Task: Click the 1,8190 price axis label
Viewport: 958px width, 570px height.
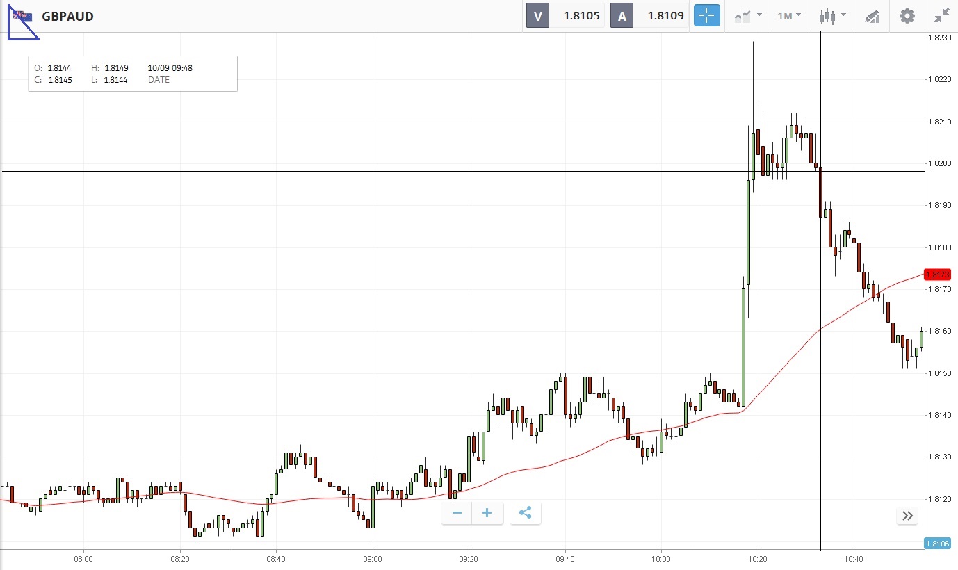Action: pos(939,206)
